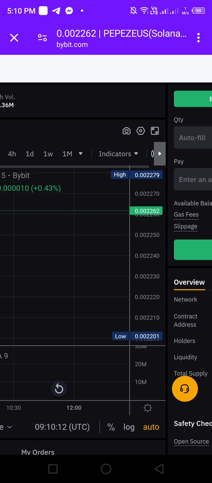Tap Android home circle button
The height and width of the screenshot is (483, 212).
pos(106,469)
